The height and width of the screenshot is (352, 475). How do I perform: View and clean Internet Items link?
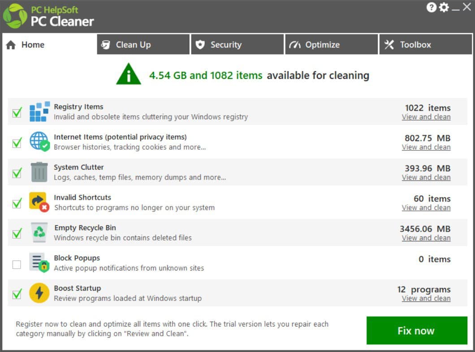click(426, 147)
